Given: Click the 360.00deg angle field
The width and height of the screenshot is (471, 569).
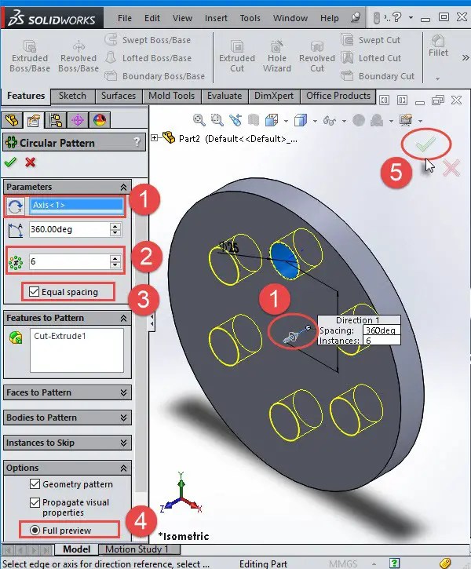Looking at the screenshot, I should tap(70, 229).
